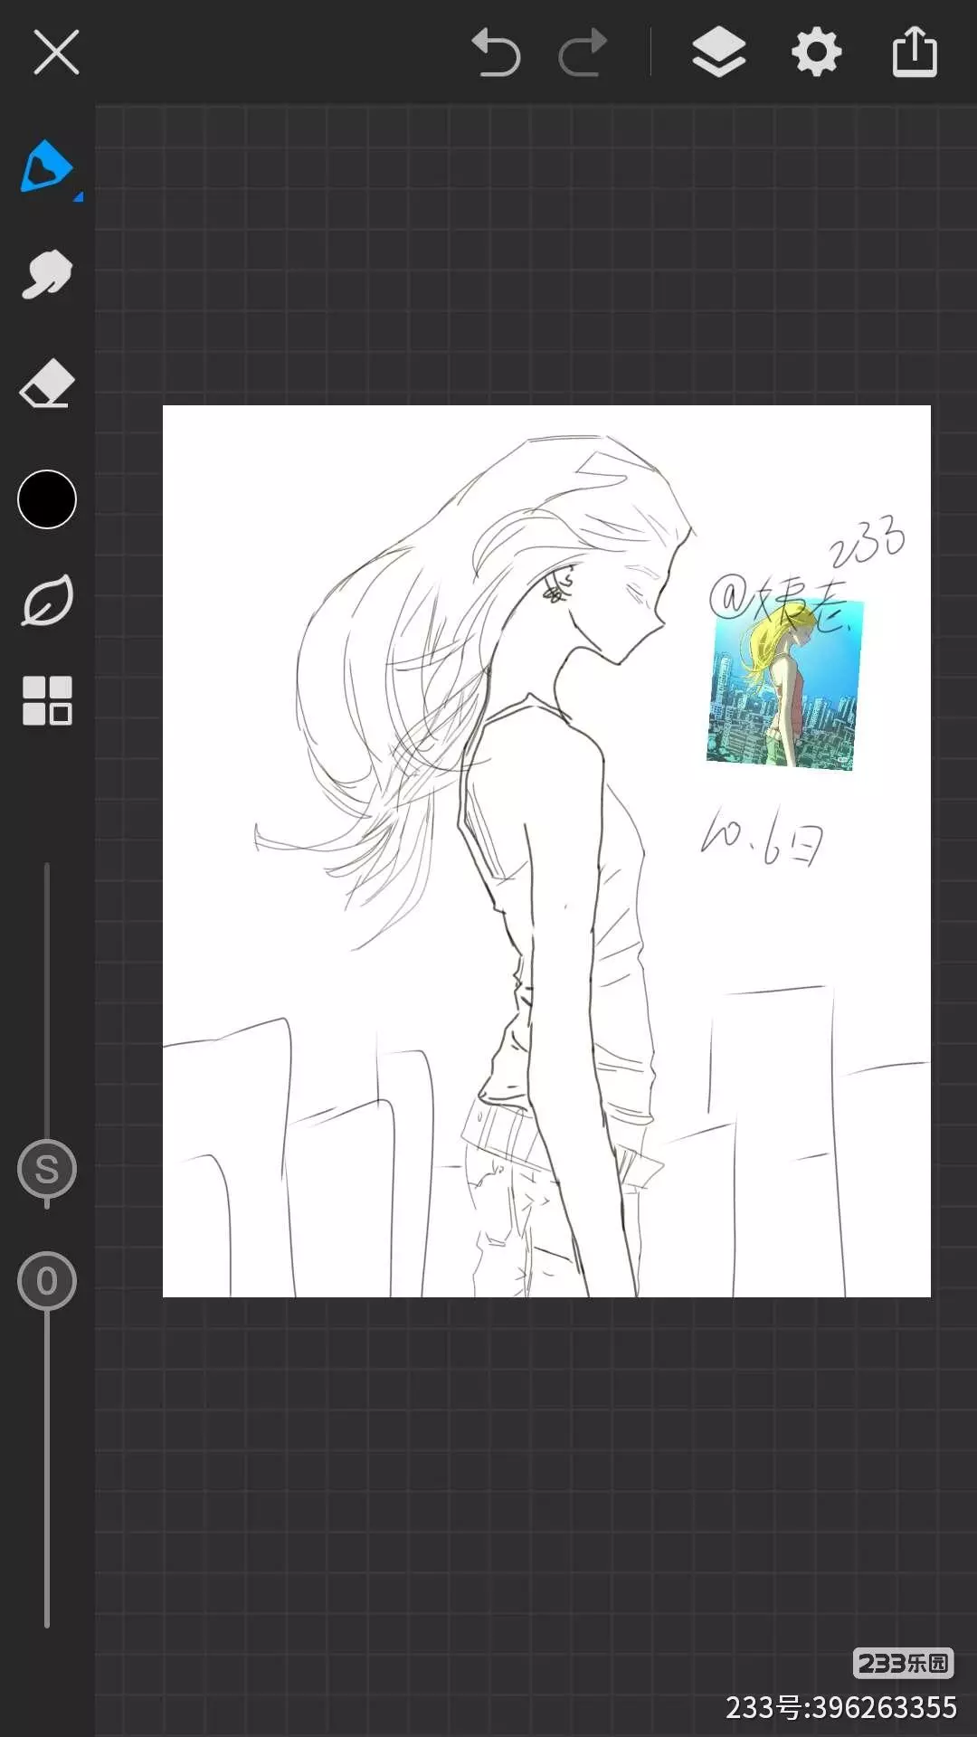Click the 233乐园 watermark logo
This screenshot has height=1737, width=977.
pyautogui.click(x=902, y=1663)
